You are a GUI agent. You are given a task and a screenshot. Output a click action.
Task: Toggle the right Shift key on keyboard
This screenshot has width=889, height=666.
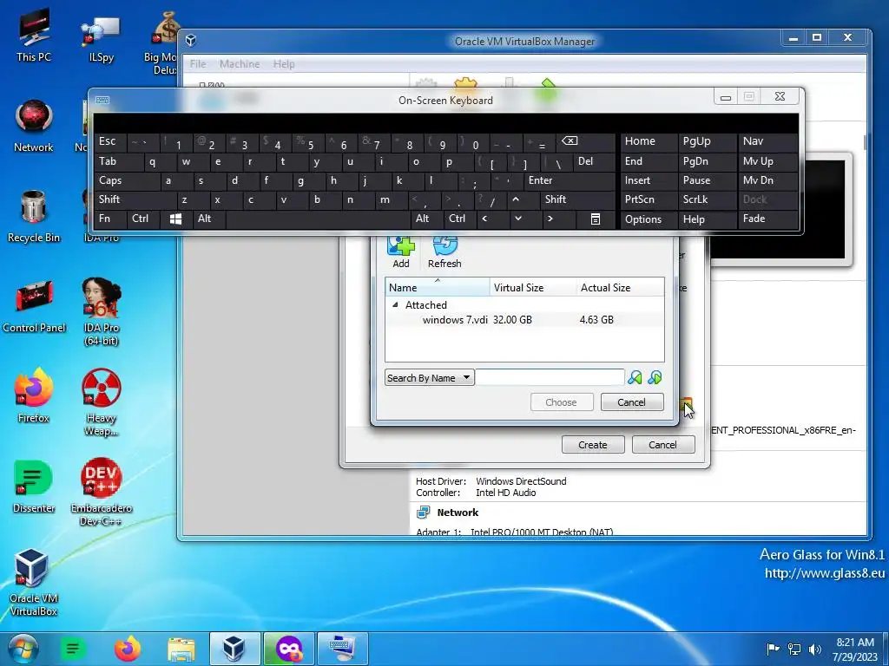tap(577, 199)
